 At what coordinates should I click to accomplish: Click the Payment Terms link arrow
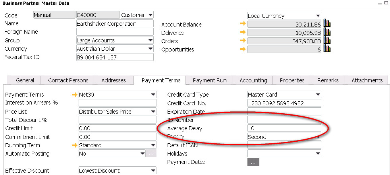pos(74,95)
